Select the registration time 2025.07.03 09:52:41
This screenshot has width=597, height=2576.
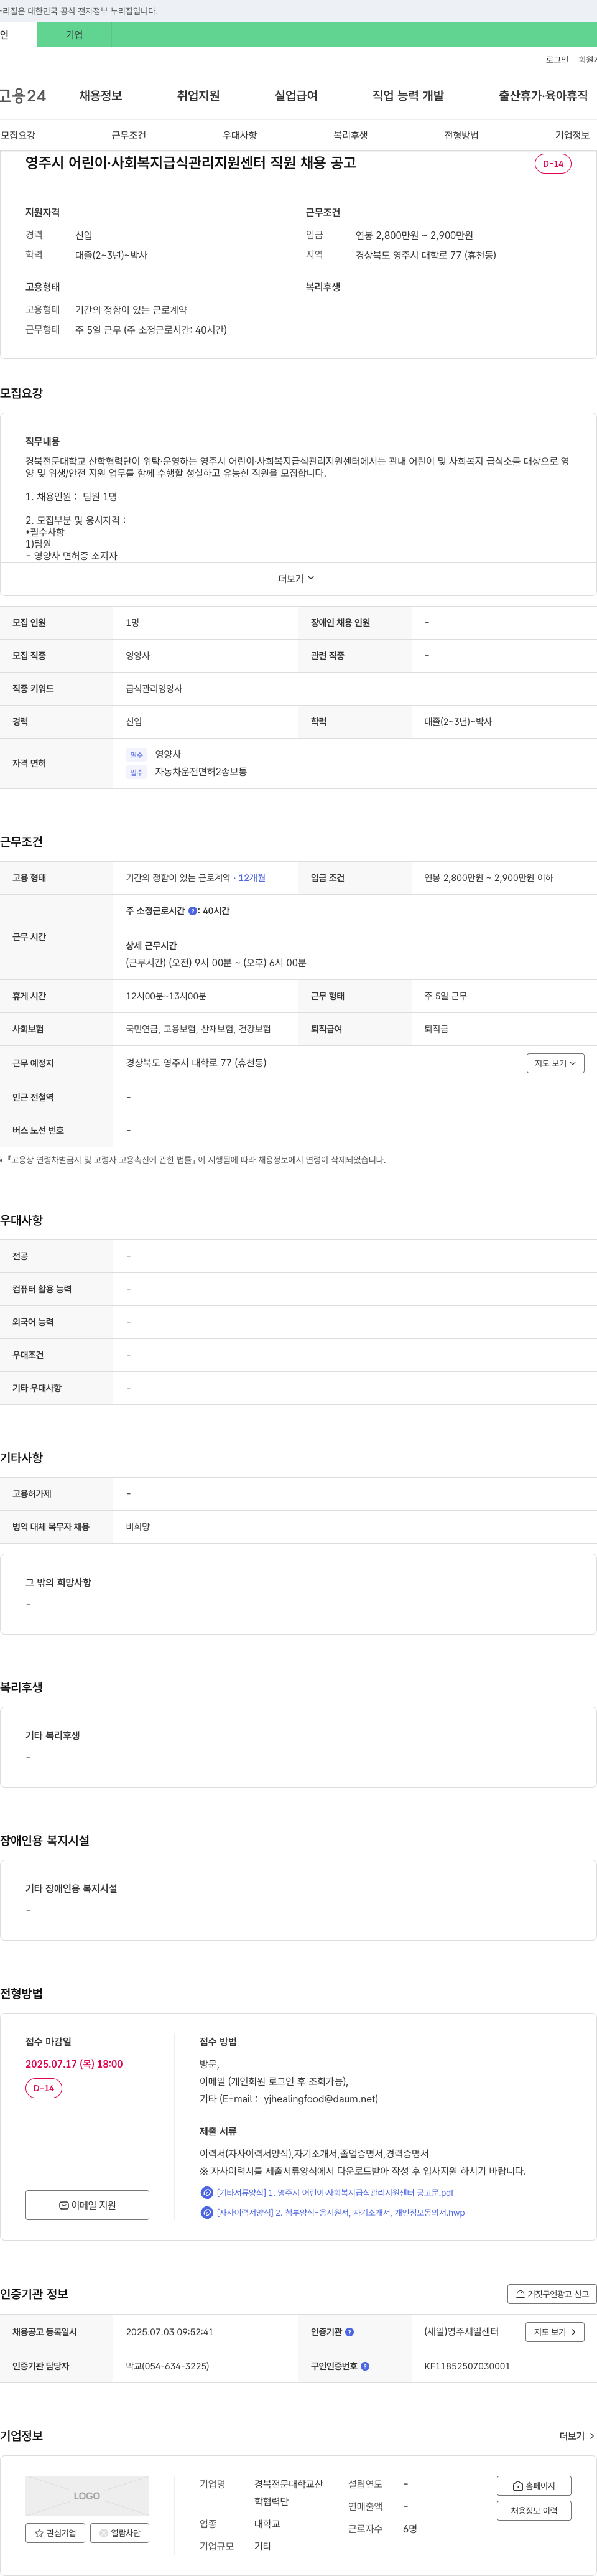[170, 2332]
